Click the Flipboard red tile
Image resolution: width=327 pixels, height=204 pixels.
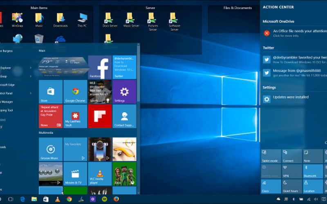[x=100, y=116]
